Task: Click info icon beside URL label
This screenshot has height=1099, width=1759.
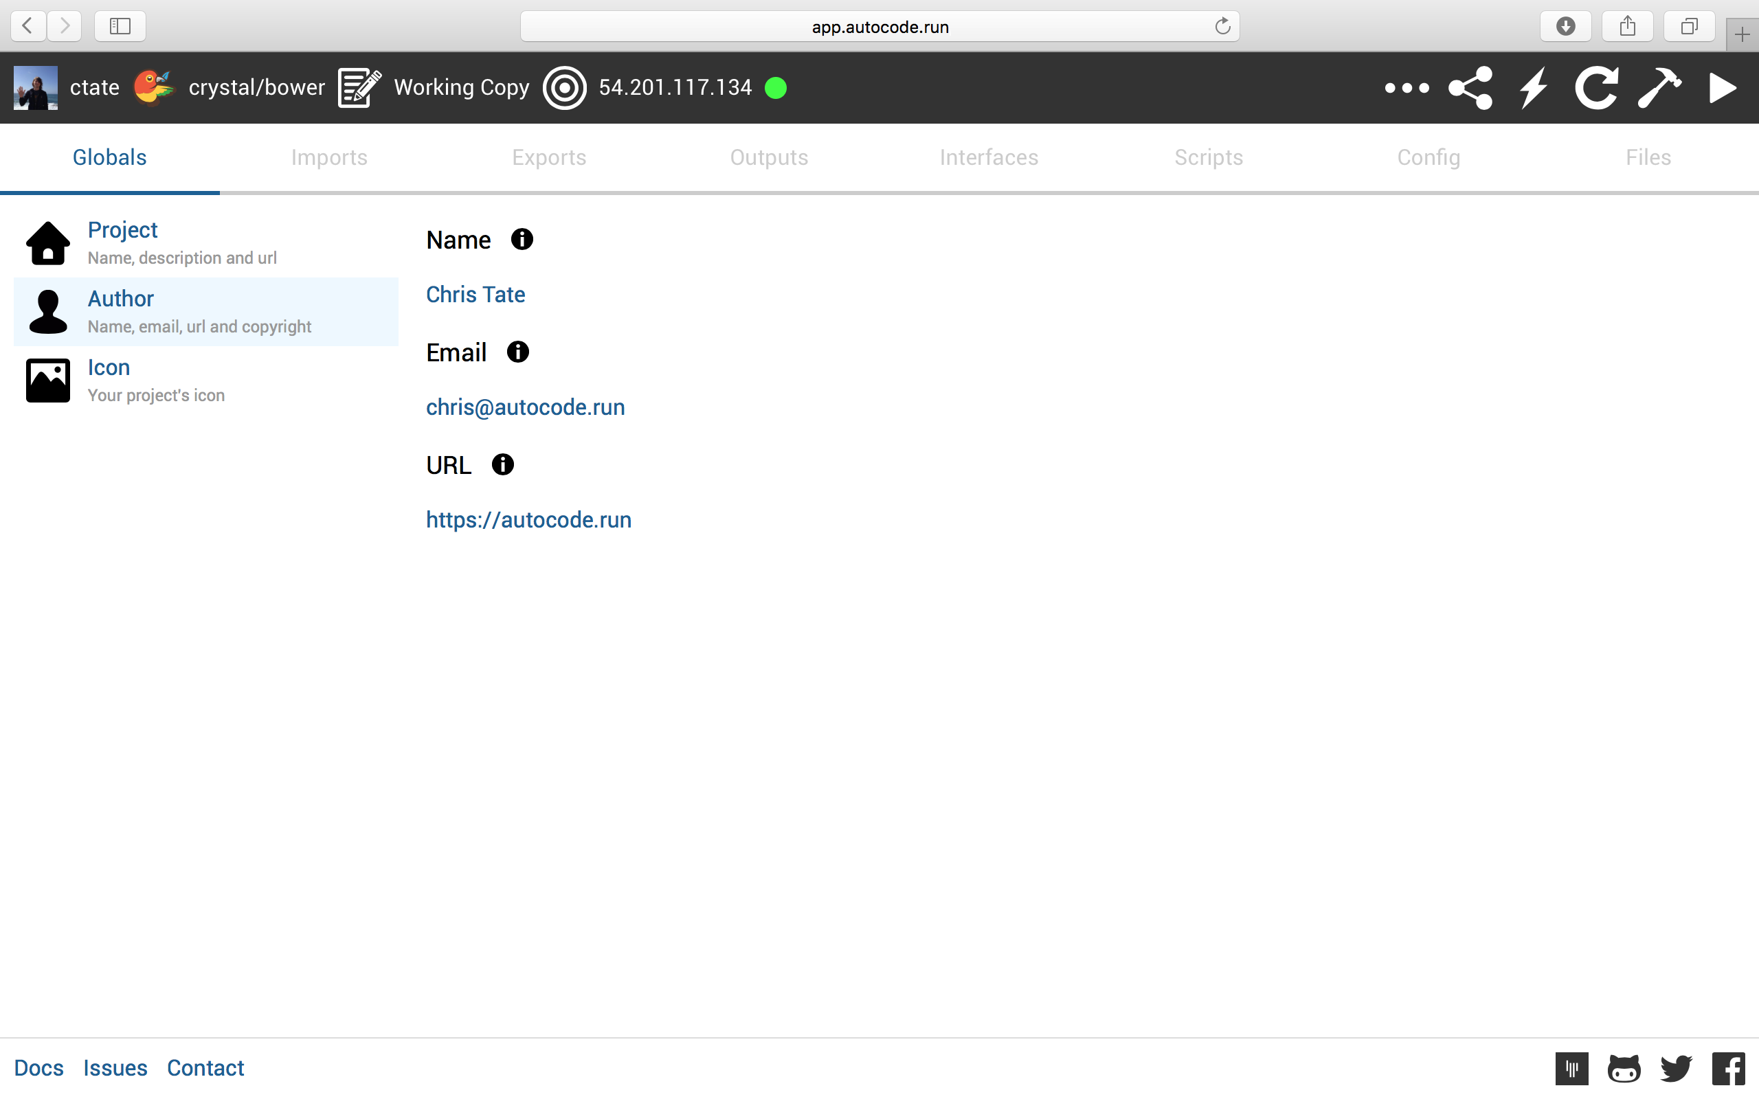Action: 502,464
